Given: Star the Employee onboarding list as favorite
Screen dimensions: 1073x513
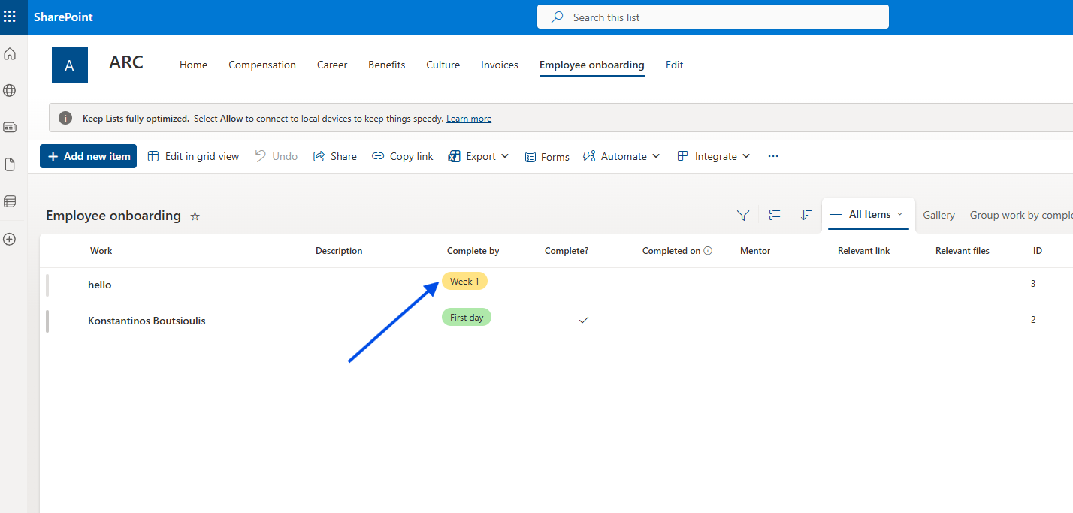Looking at the screenshot, I should coord(195,216).
